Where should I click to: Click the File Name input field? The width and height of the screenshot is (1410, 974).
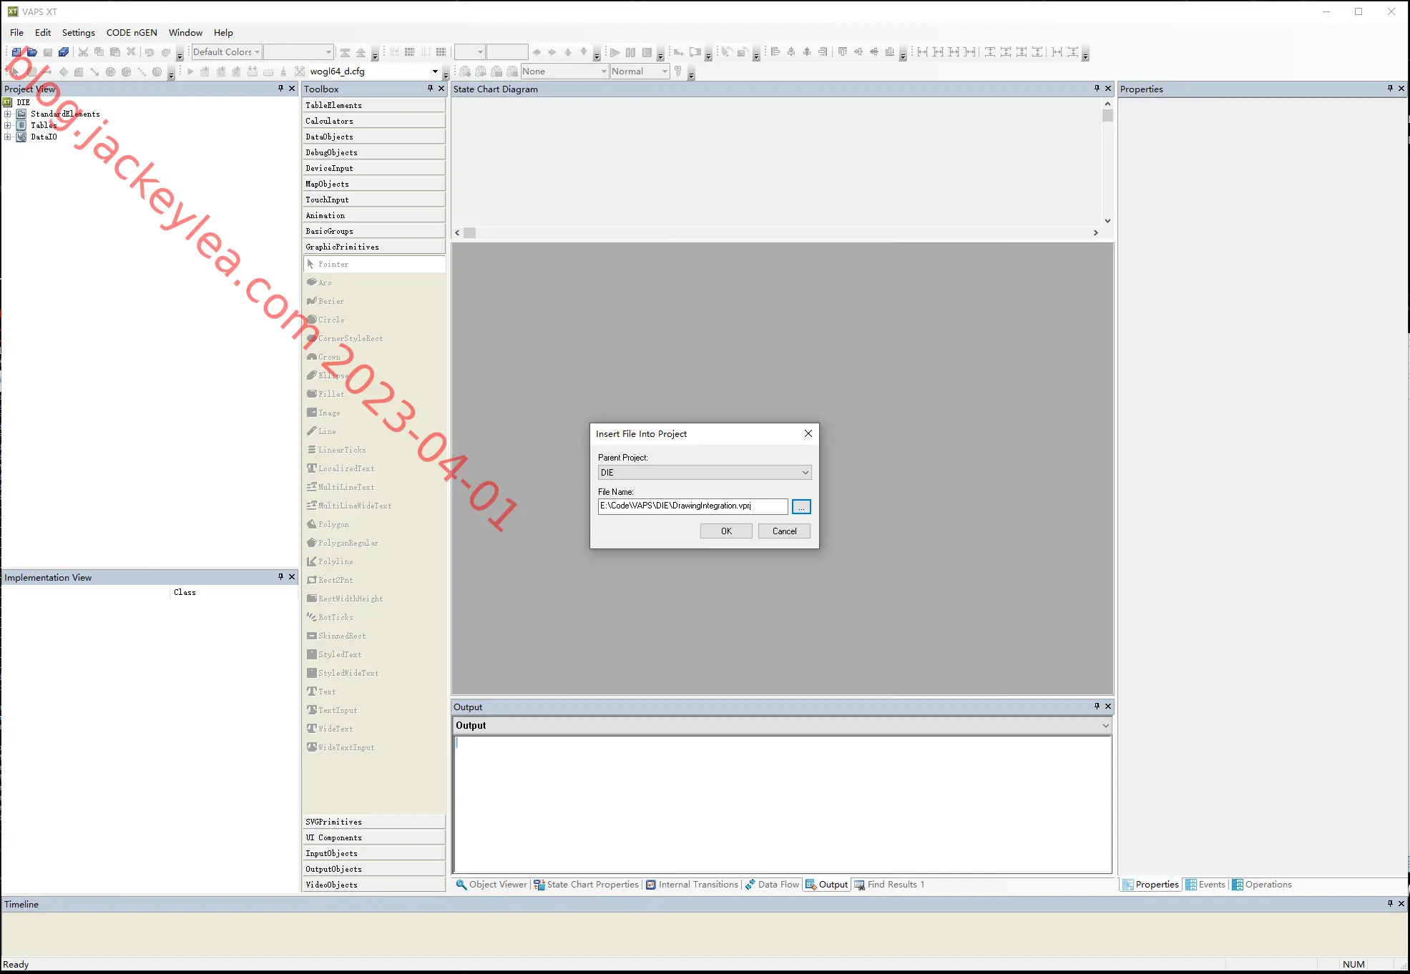[x=692, y=506]
